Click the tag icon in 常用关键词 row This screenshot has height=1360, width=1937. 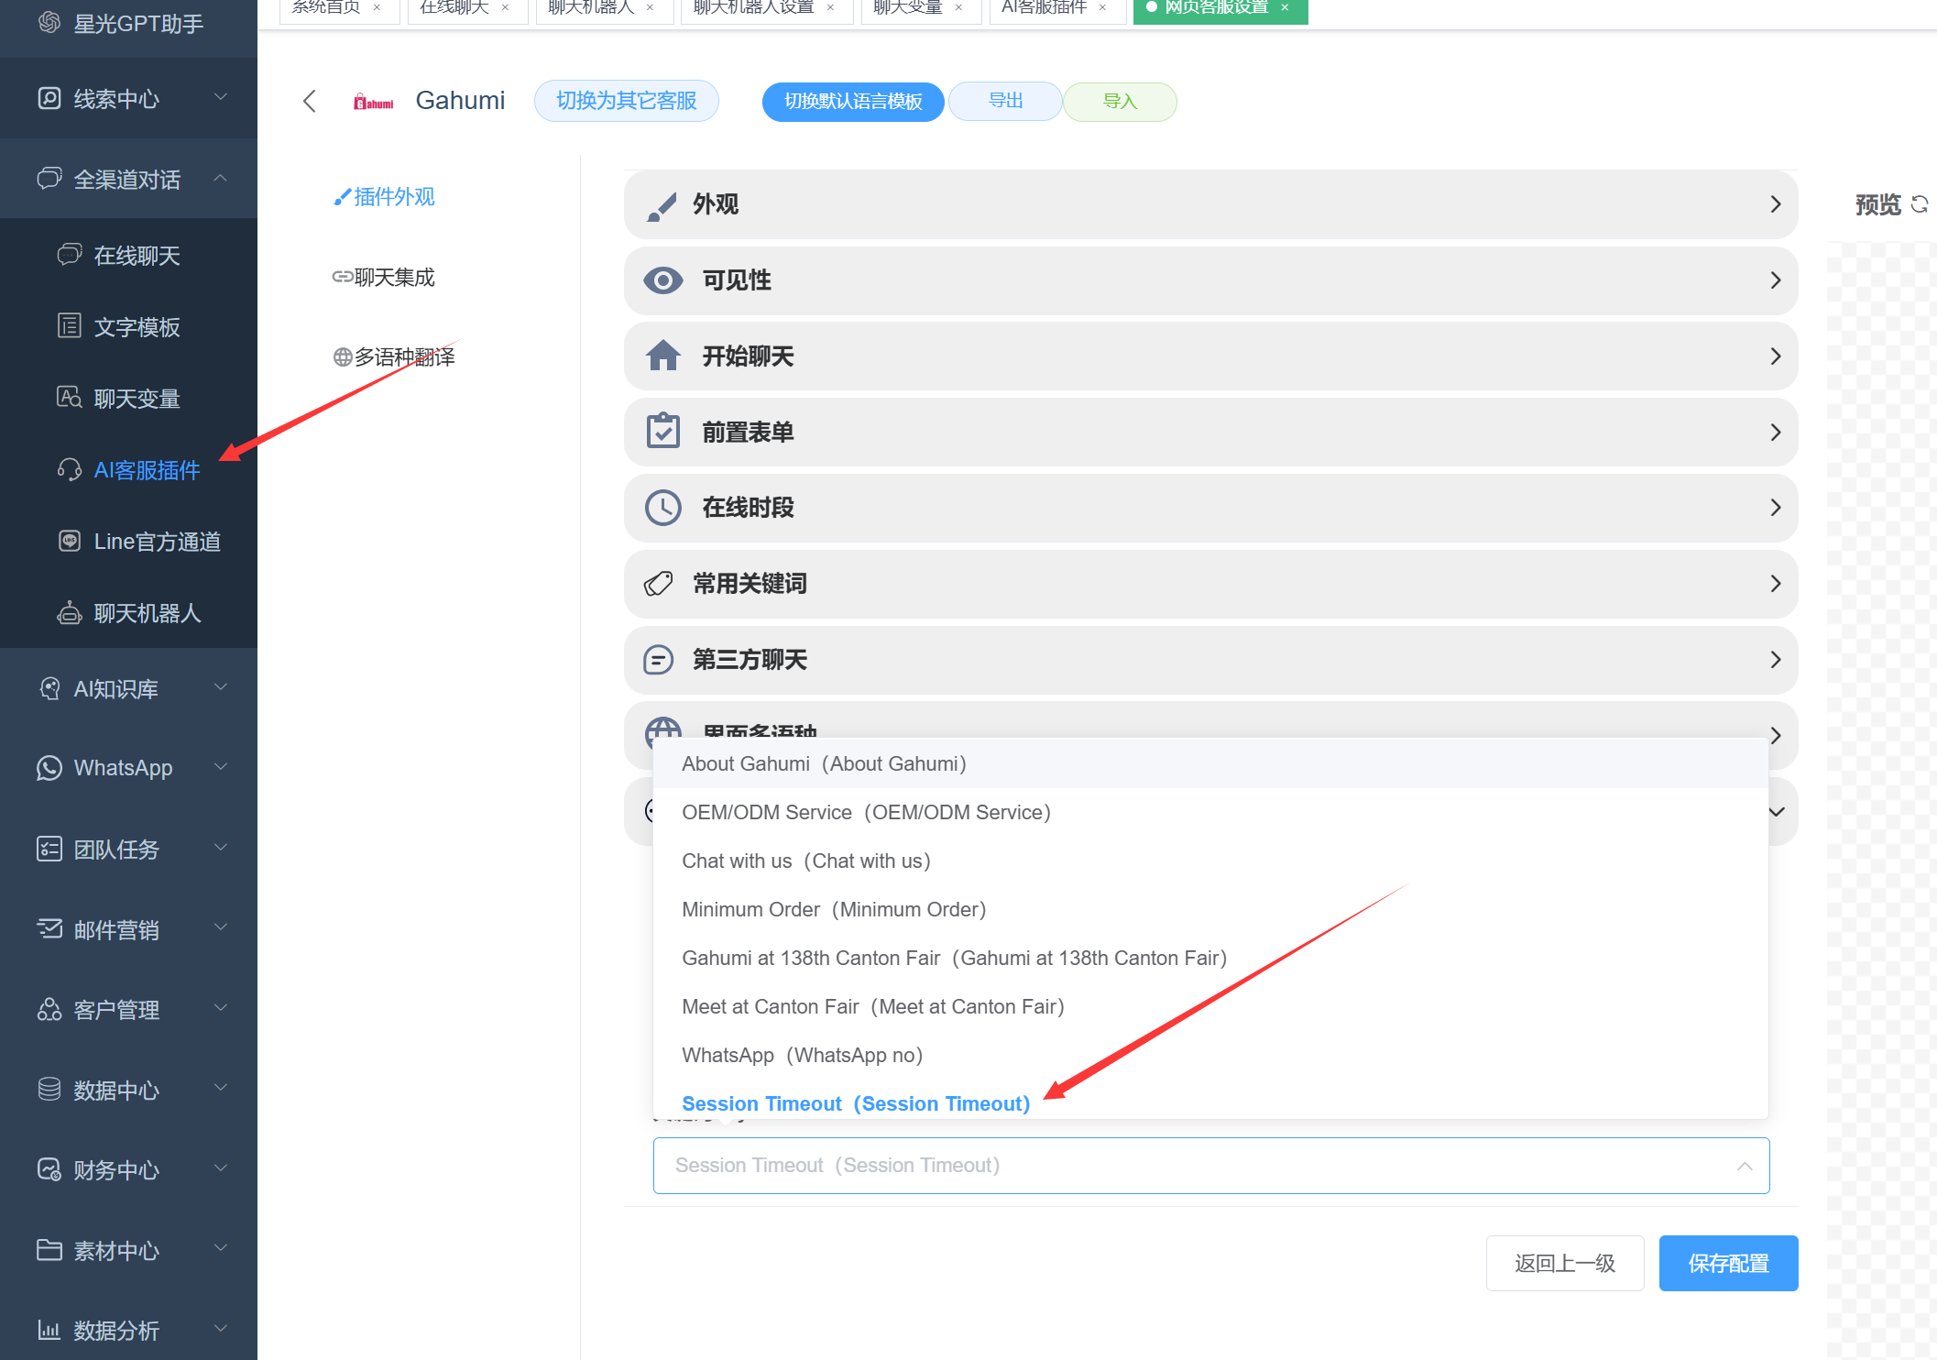point(659,584)
